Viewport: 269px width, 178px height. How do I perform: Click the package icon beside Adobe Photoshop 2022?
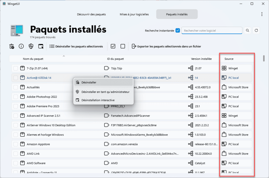pyautogui.click(x=23, y=97)
